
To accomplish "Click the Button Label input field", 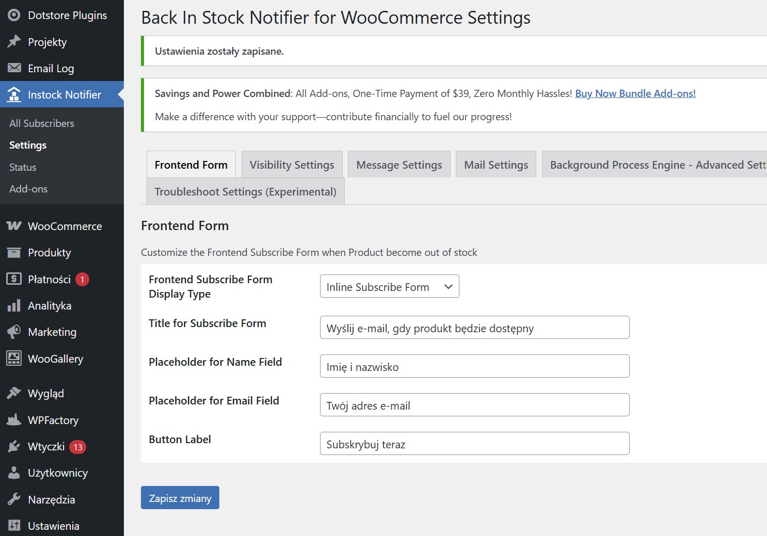I will (474, 444).
